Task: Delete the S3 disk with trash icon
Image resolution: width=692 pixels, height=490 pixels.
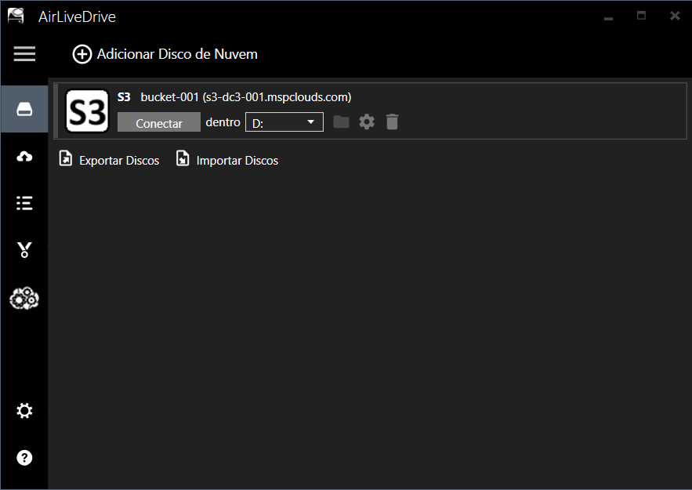Action: click(x=393, y=122)
